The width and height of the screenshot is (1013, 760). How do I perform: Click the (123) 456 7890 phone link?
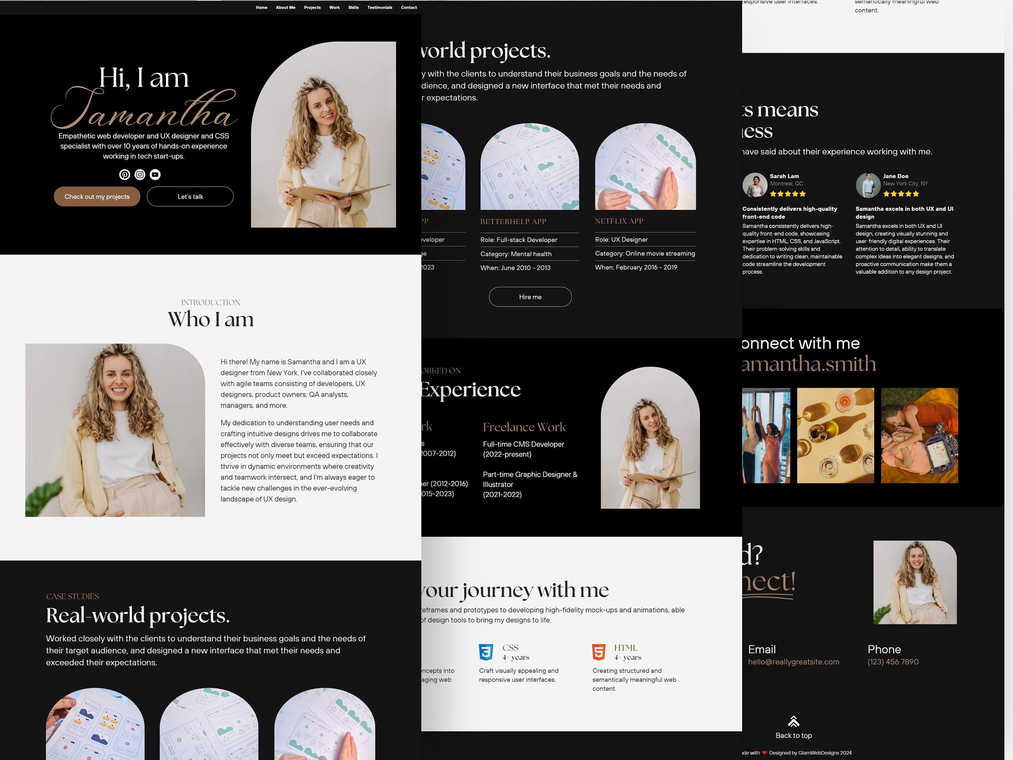pos(892,662)
